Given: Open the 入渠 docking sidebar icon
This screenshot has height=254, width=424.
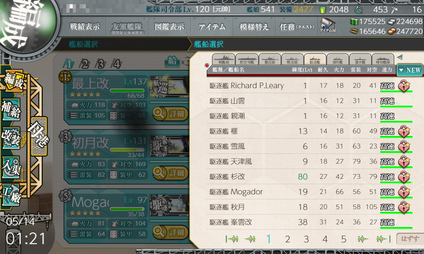Looking at the screenshot, I should point(11,166).
